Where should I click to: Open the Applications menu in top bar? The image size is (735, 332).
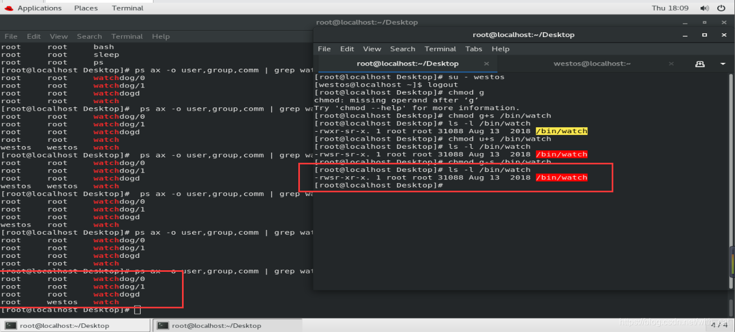(x=39, y=8)
